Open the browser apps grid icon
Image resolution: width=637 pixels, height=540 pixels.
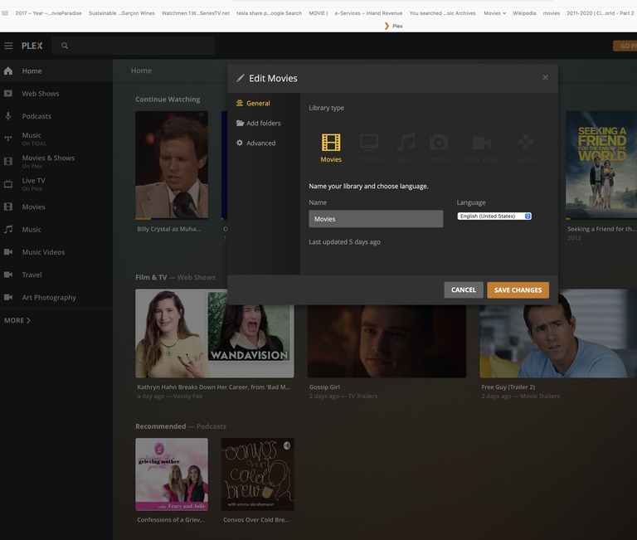(x=5, y=13)
